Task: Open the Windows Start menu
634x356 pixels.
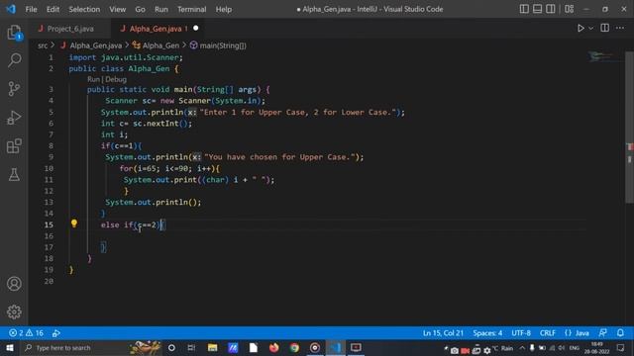Action: 10,348
